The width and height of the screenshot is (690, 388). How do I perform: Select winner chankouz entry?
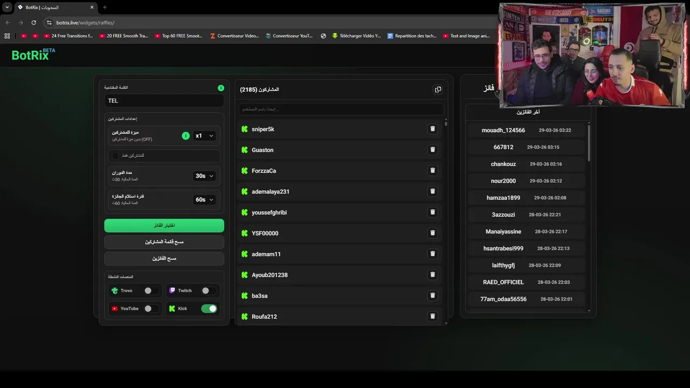click(x=526, y=164)
